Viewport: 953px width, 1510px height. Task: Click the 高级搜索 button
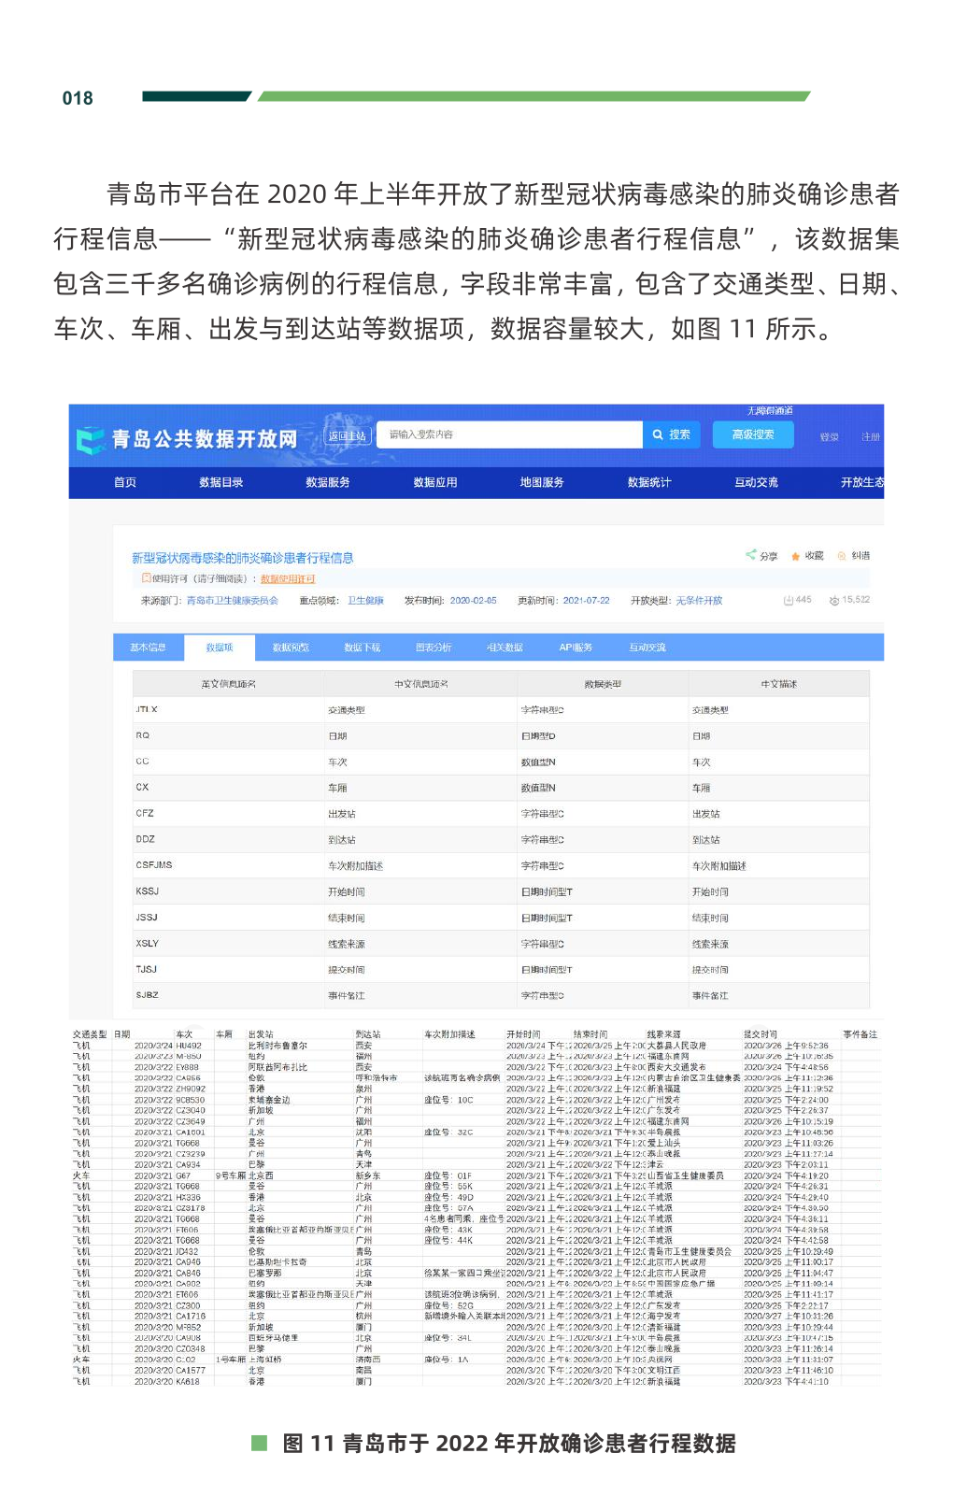[x=753, y=434]
